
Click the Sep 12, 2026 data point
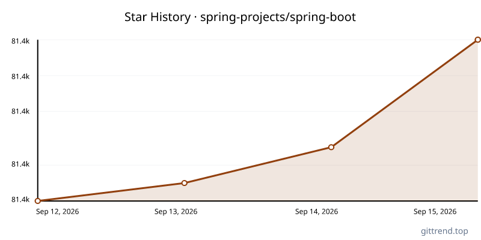(38, 201)
